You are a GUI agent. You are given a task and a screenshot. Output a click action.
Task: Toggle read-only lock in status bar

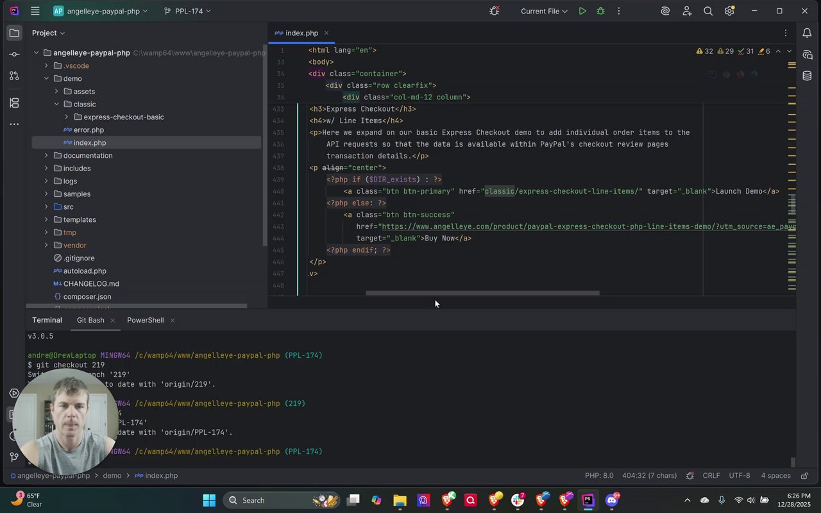[x=804, y=476]
